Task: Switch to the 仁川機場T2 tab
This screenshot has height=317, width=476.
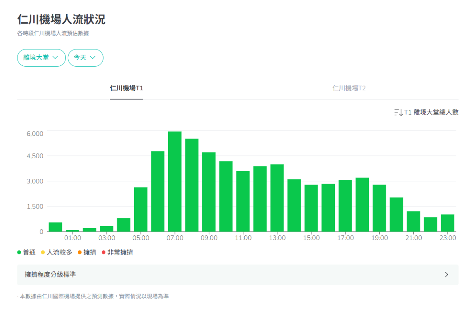Action: [349, 88]
